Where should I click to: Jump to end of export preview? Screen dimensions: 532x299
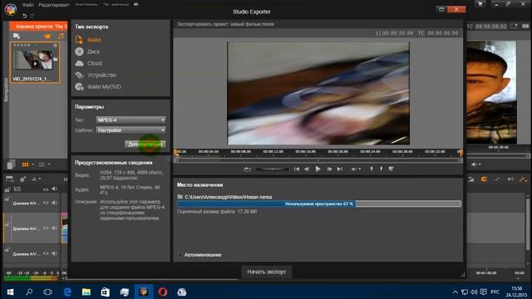click(340, 169)
